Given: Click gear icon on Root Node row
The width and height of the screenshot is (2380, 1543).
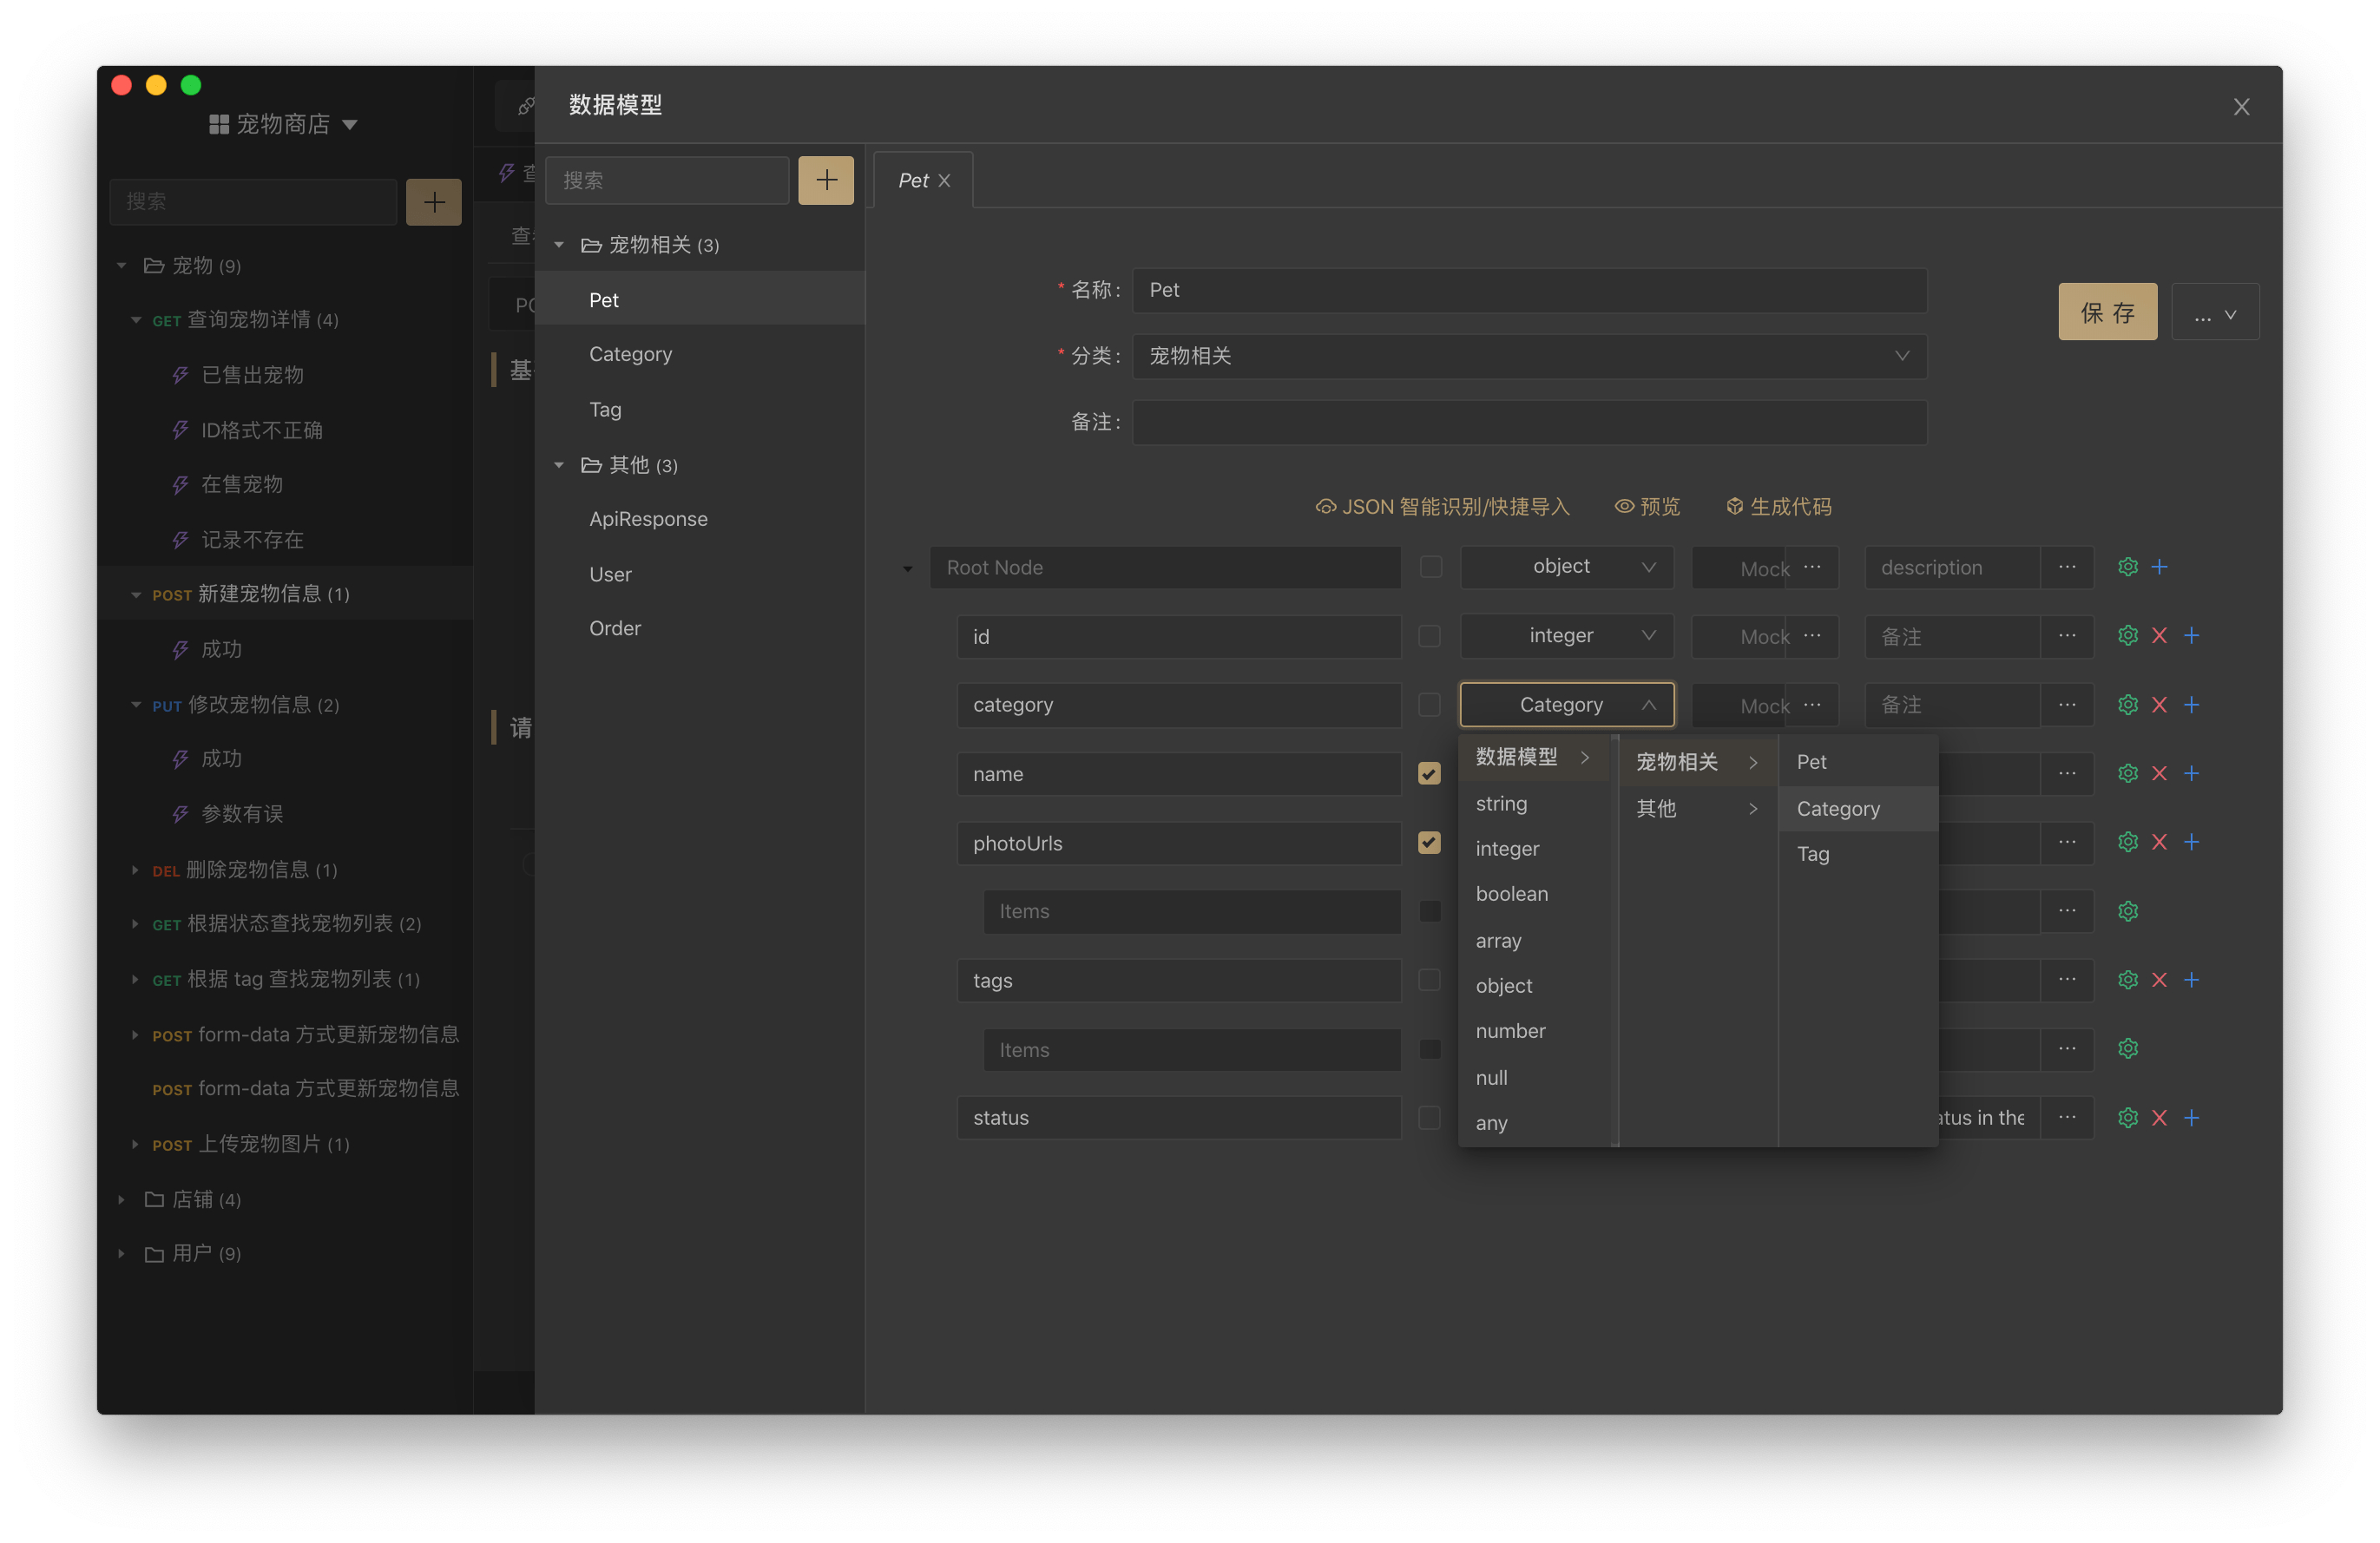Looking at the screenshot, I should point(2127,567).
